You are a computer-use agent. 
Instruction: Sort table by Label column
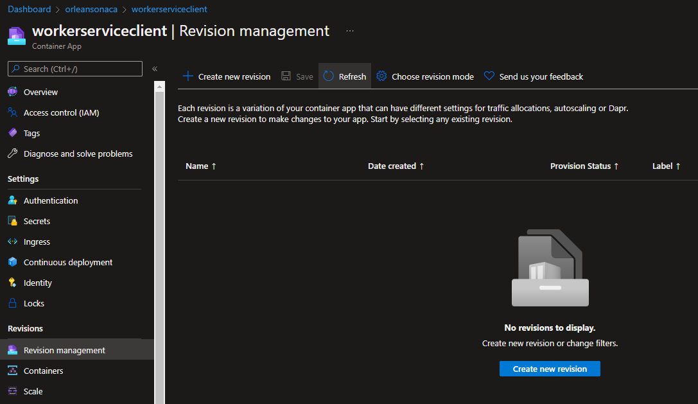[x=666, y=166]
